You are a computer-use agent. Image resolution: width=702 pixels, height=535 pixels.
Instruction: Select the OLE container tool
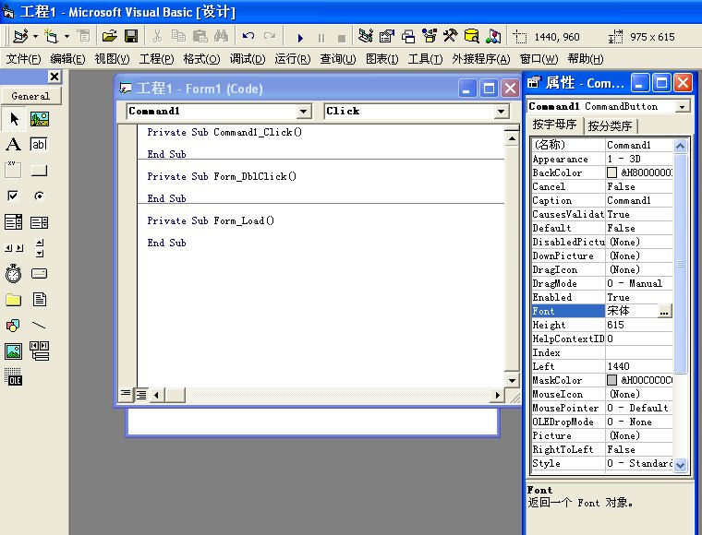click(13, 376)
